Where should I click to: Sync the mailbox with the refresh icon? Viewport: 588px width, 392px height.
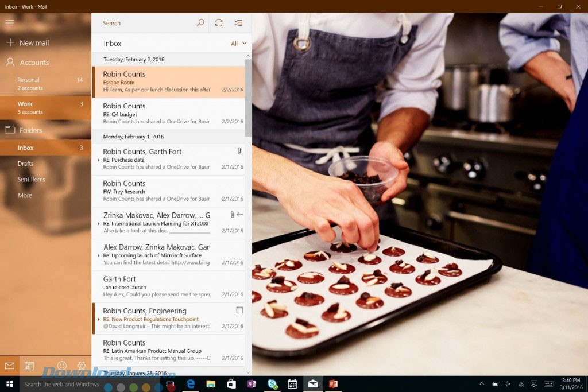219,23
